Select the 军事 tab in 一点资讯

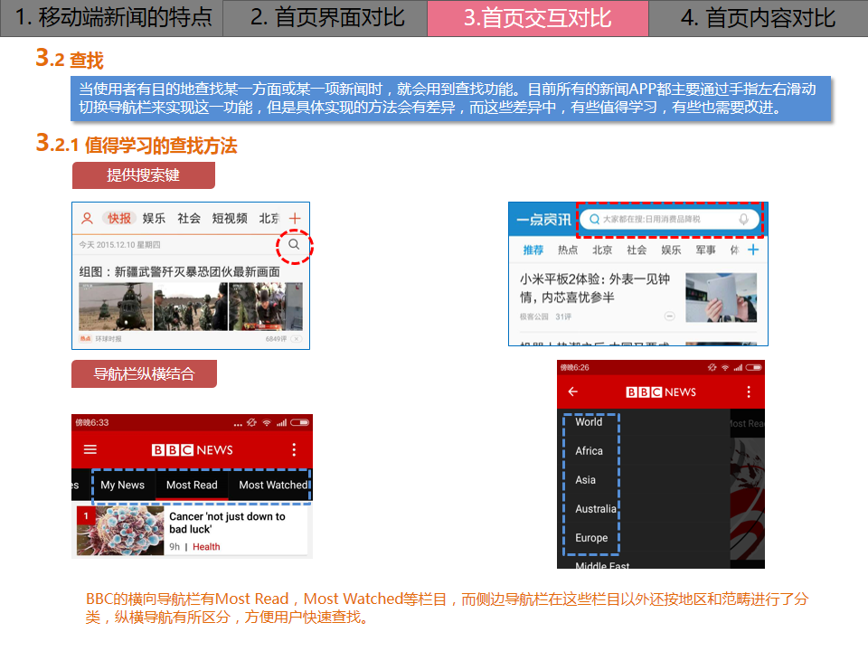705,250
